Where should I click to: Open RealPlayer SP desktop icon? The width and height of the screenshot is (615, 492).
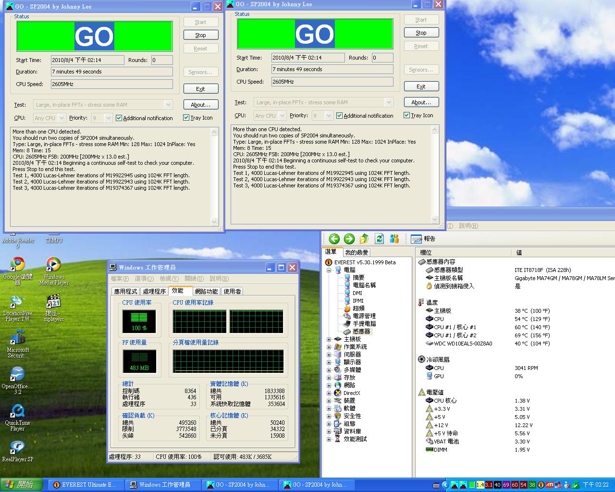[x=18, y=450]
